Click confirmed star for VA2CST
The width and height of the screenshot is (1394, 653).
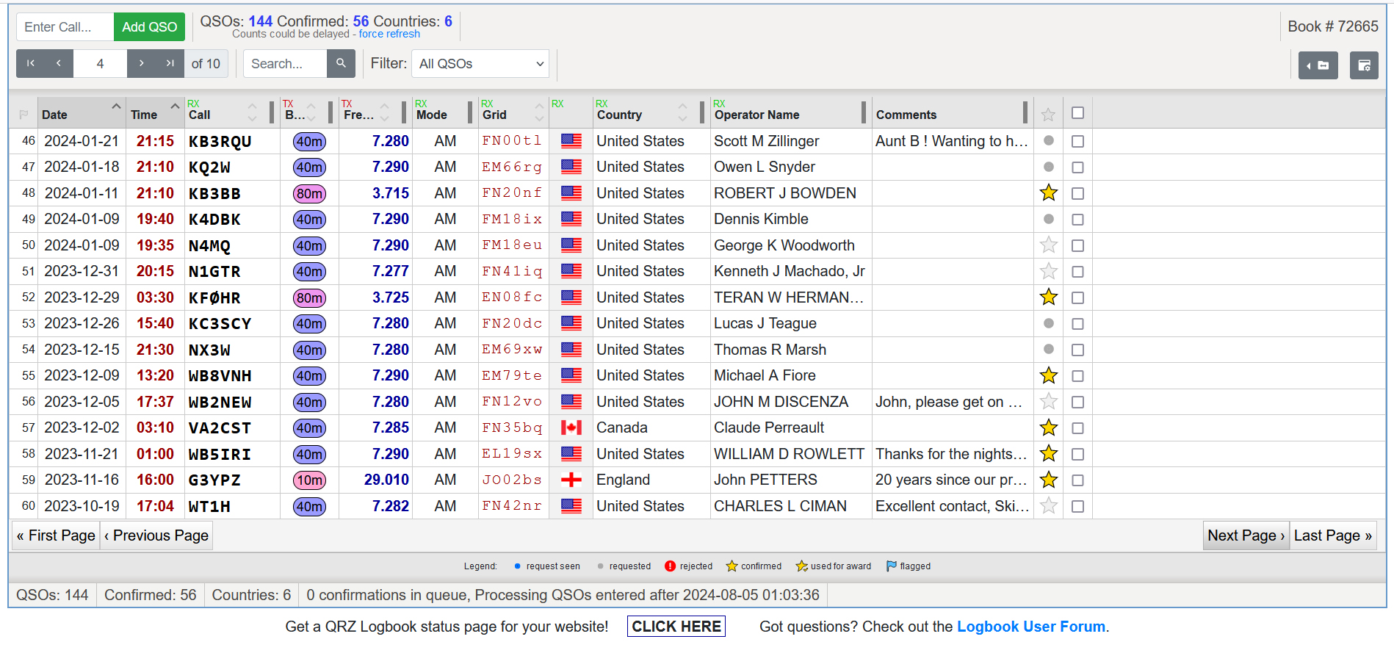coord(1049,427)
